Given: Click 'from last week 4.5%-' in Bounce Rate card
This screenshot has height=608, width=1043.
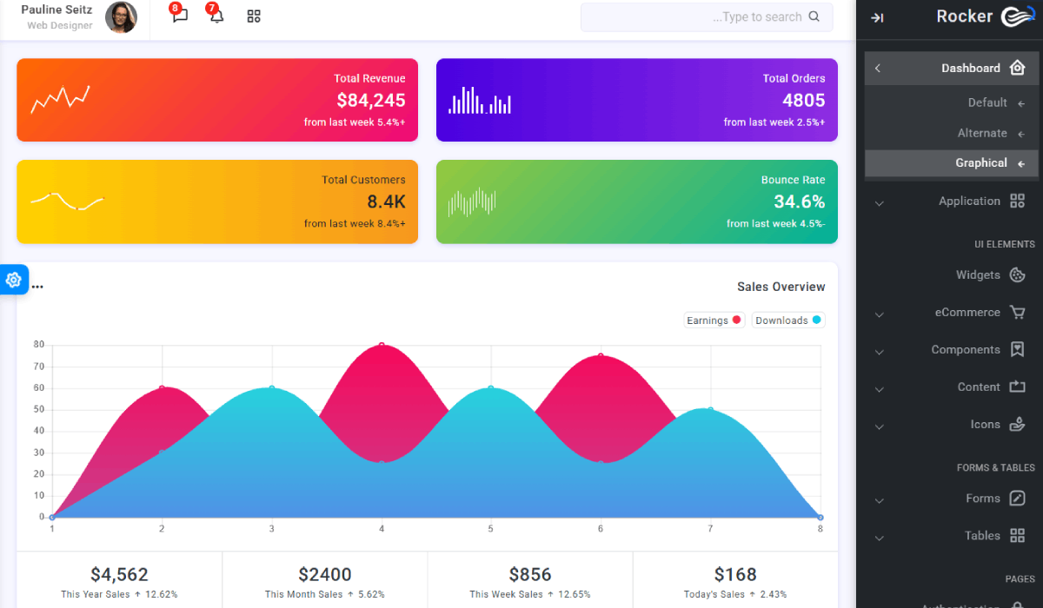Looking at the screenshot, I should coord(776,224).
